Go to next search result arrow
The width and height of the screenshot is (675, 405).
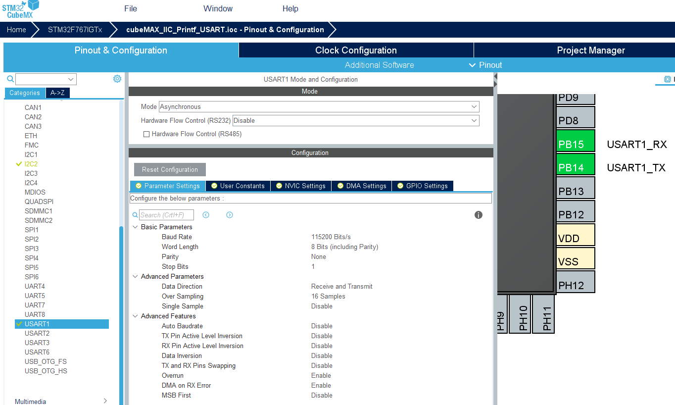tap(230, 215)
